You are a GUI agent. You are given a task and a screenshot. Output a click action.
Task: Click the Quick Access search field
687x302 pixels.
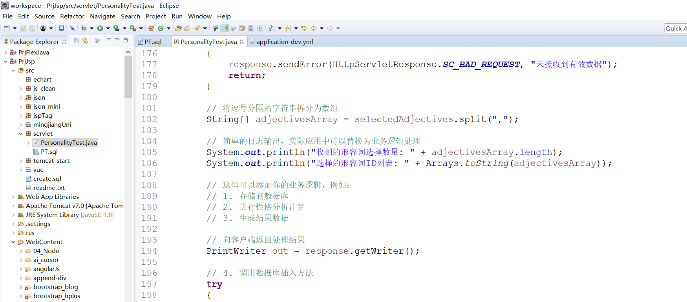coord(676,28)
